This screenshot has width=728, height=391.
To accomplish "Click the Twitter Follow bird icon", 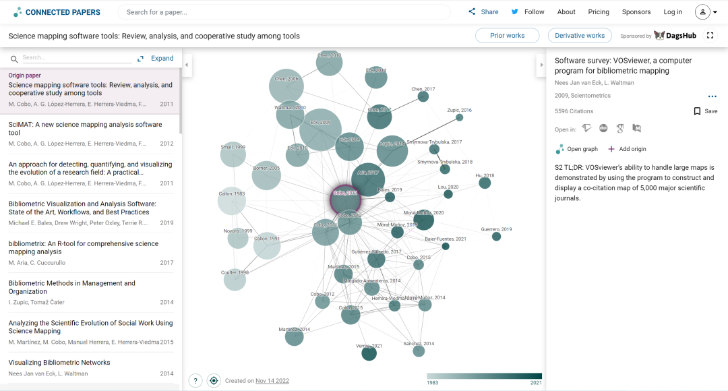I will click(x=514, y=11).
